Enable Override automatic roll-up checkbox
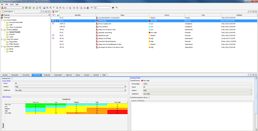Screen dimensions: 258x131 tap(149, 97)
